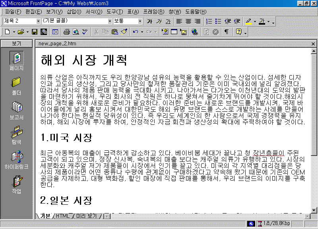Open the highlight color dropdown arrow
The width and height of the screenshot is (318, 229).
255,21
